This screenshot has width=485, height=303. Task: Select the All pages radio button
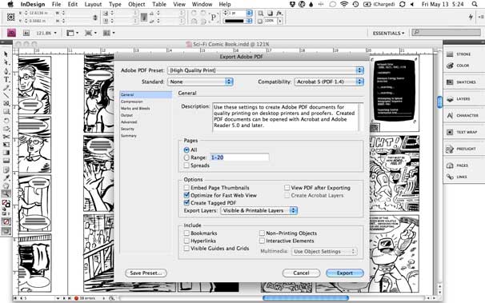186,150
